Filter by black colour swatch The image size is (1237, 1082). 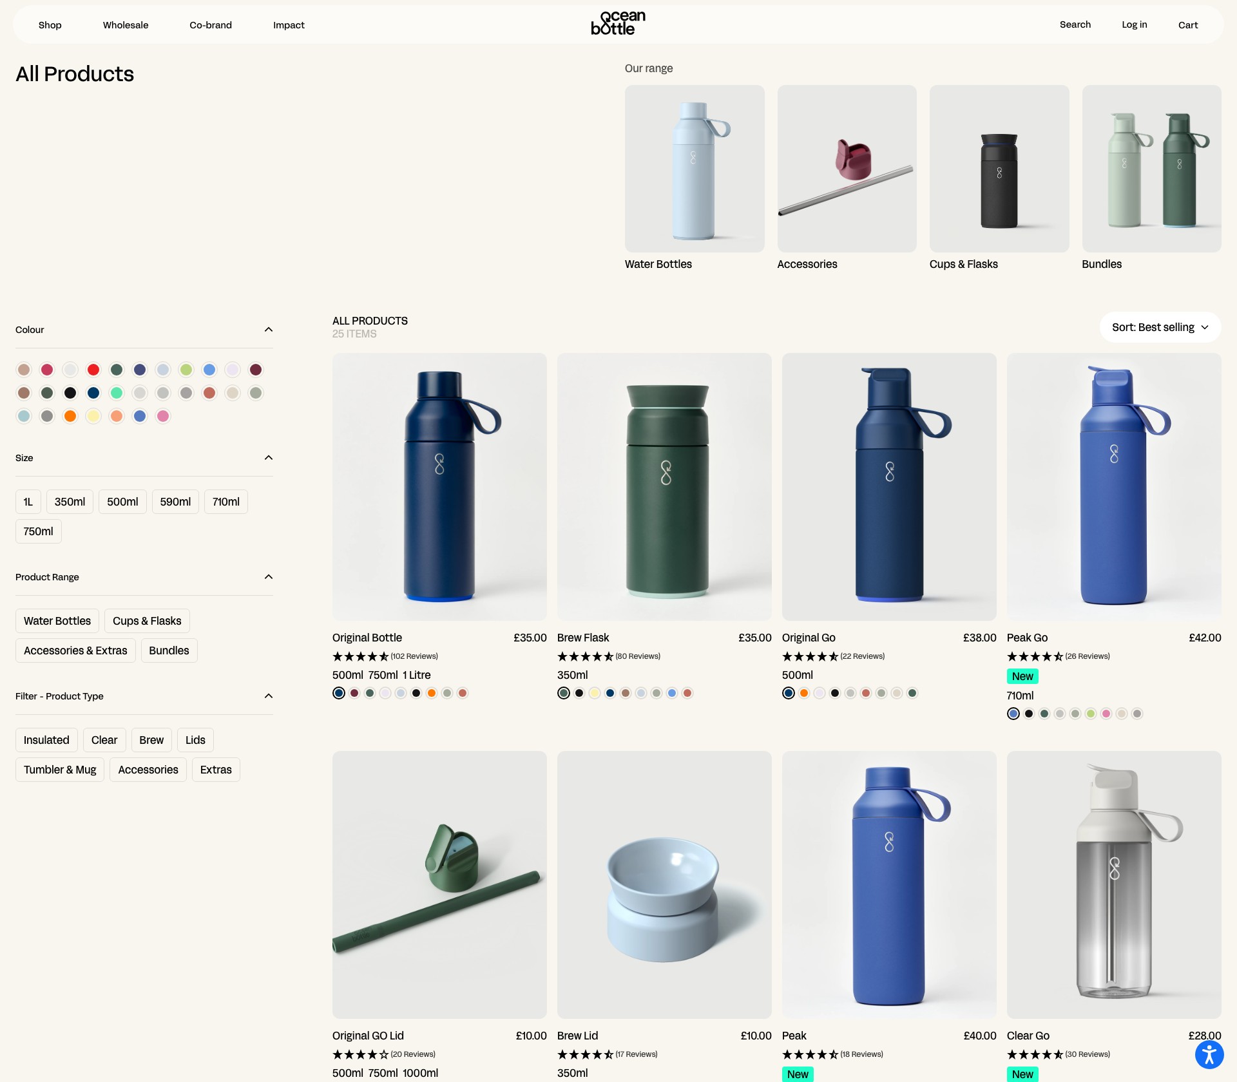(x=70, y=393)
